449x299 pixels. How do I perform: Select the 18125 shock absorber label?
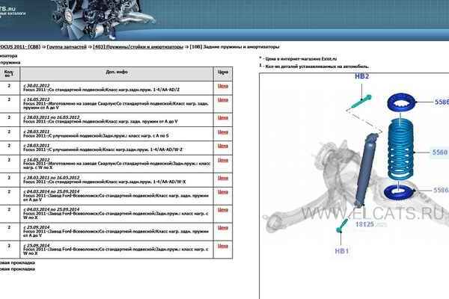pyautogui.click(x=364, y=224)
